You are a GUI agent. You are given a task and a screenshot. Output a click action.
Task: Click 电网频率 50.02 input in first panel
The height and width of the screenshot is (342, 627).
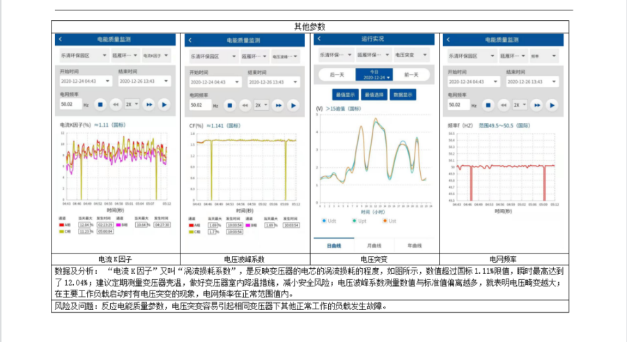[70, 104]
